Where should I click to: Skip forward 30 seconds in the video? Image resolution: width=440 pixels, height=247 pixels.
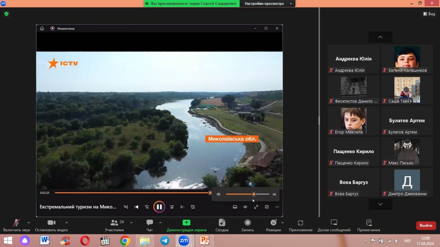(x=172, y=207)
